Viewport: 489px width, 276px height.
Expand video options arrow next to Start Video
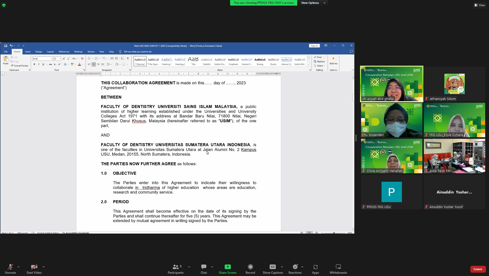pyautogui.click(x=44, y=267)
